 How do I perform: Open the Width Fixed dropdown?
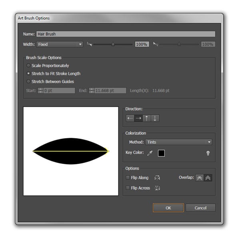tap(60, 44)
